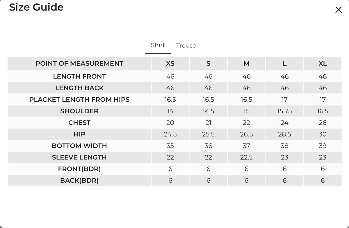
Task: Click the SHOULDER row label
Action: pos(79,111)
